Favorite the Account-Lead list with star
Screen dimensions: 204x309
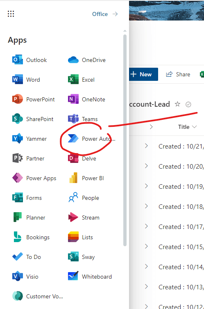point(177,104)
